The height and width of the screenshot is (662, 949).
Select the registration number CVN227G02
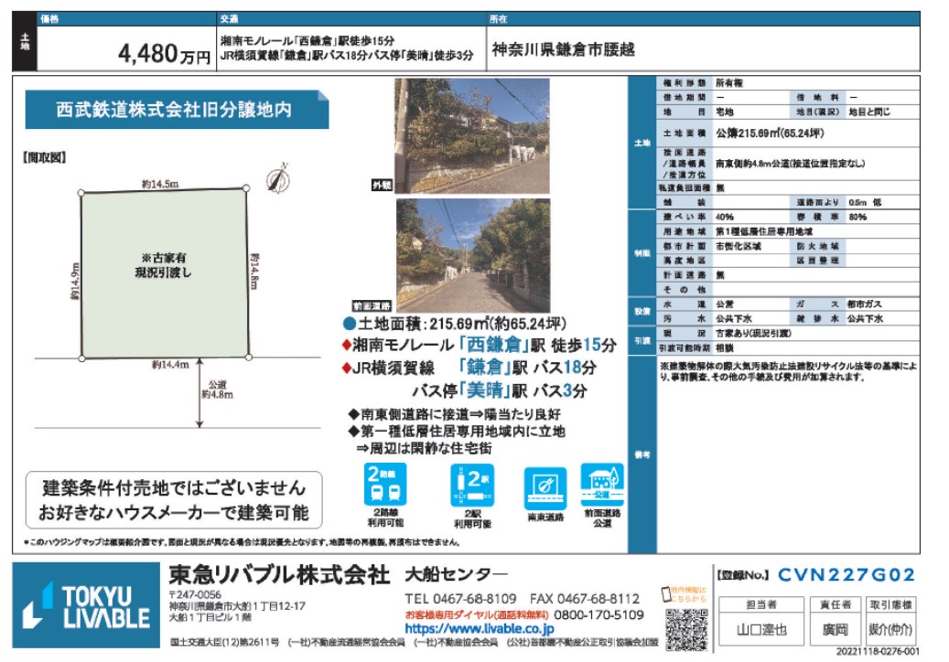tap(846, 575)
